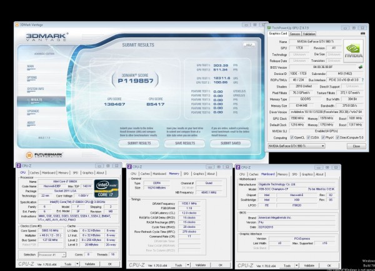Switch to the Validation tab in GPU-Z

(x=309, y=34)
